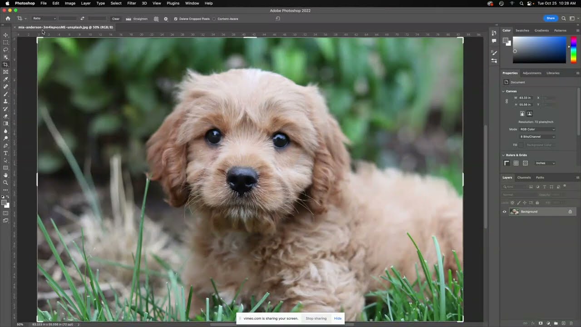Toggle the width-height link constraint icon

point(507,101)
